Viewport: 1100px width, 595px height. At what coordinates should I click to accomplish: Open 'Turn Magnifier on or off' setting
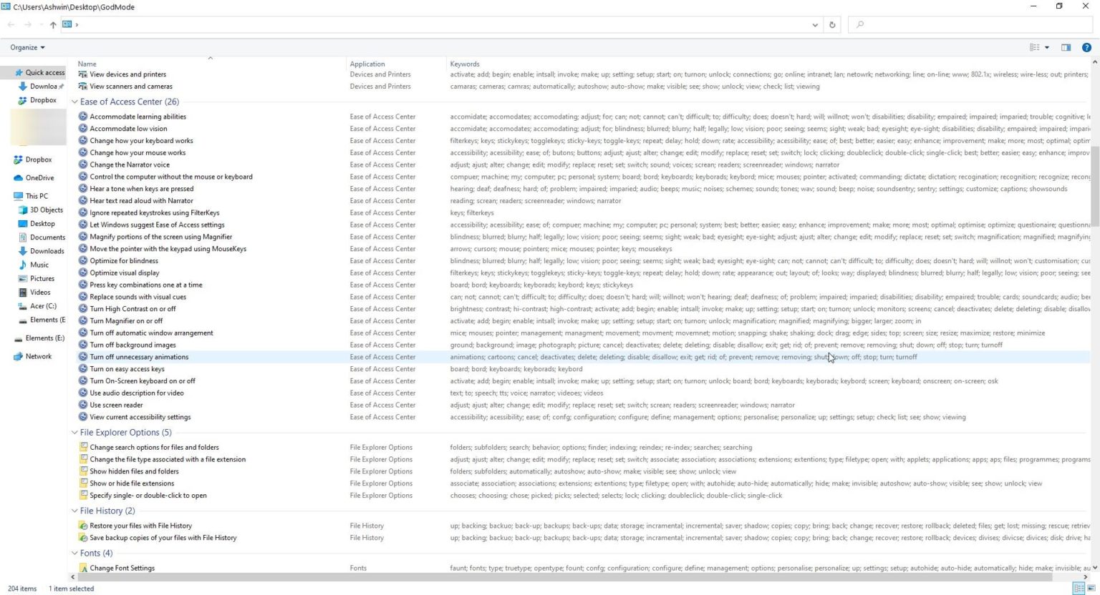[x=126, y=320]
